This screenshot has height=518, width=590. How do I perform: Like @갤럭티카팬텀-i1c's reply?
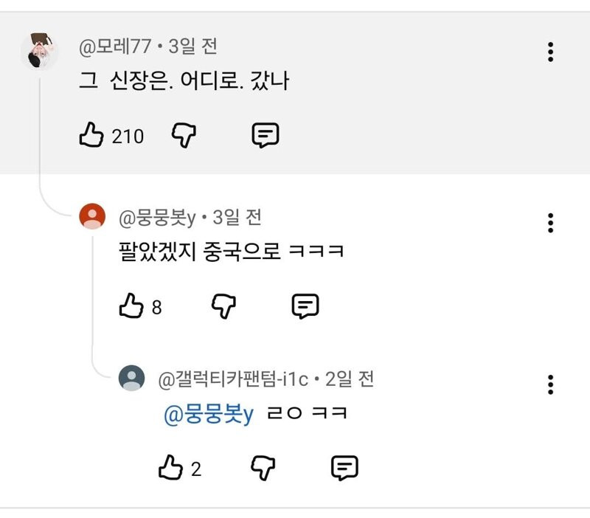point(170,468)
